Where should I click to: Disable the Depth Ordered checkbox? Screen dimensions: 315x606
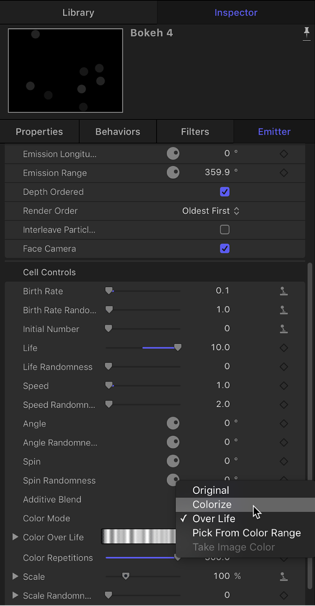click(x=225, y=192)
